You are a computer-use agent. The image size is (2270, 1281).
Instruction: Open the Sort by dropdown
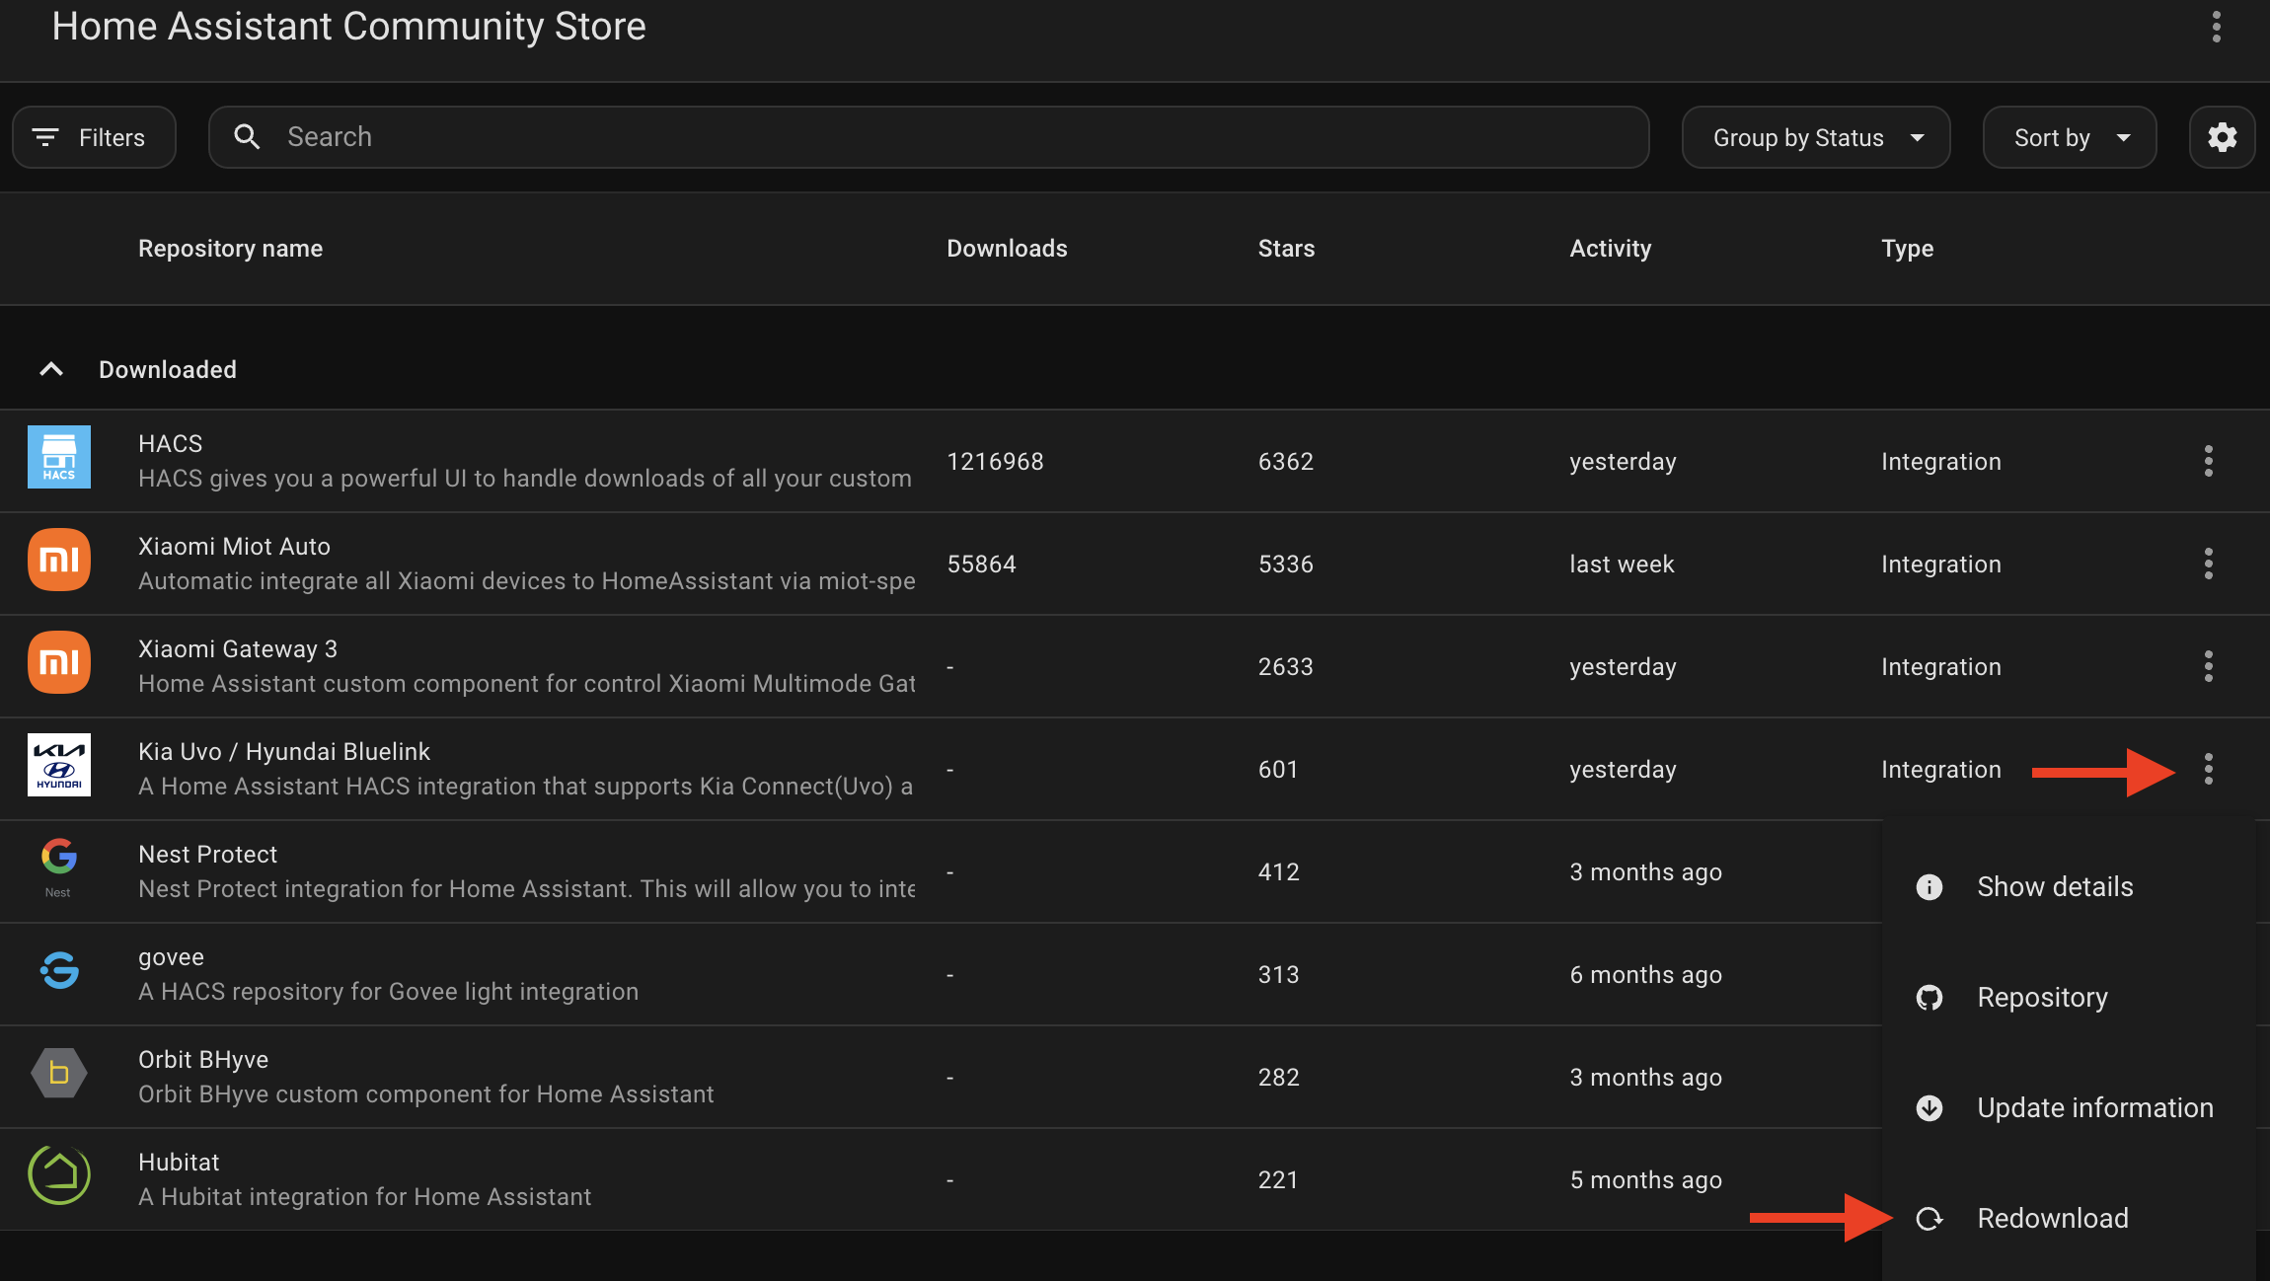pos(2069,137)
